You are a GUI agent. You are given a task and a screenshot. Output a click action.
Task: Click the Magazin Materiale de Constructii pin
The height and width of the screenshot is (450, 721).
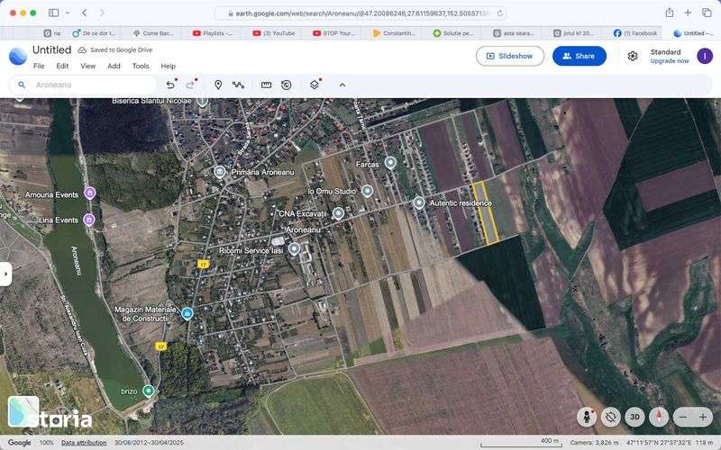187,313
